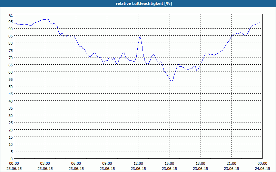Screen dimensions: 276x172
Task: Click the y-axis value 25
Action: point(11,123)
